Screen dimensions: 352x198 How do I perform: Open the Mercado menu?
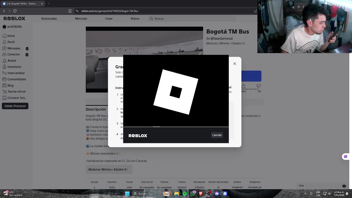(x=81, y=18)
